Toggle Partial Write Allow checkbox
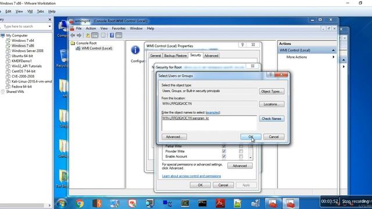Screen dimensions: 372x209 coord(224,146)
